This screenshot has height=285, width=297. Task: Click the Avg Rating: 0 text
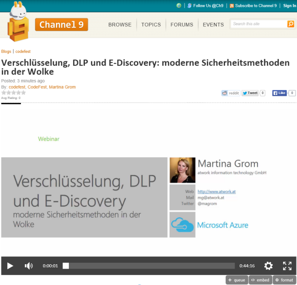pos(11,98)
